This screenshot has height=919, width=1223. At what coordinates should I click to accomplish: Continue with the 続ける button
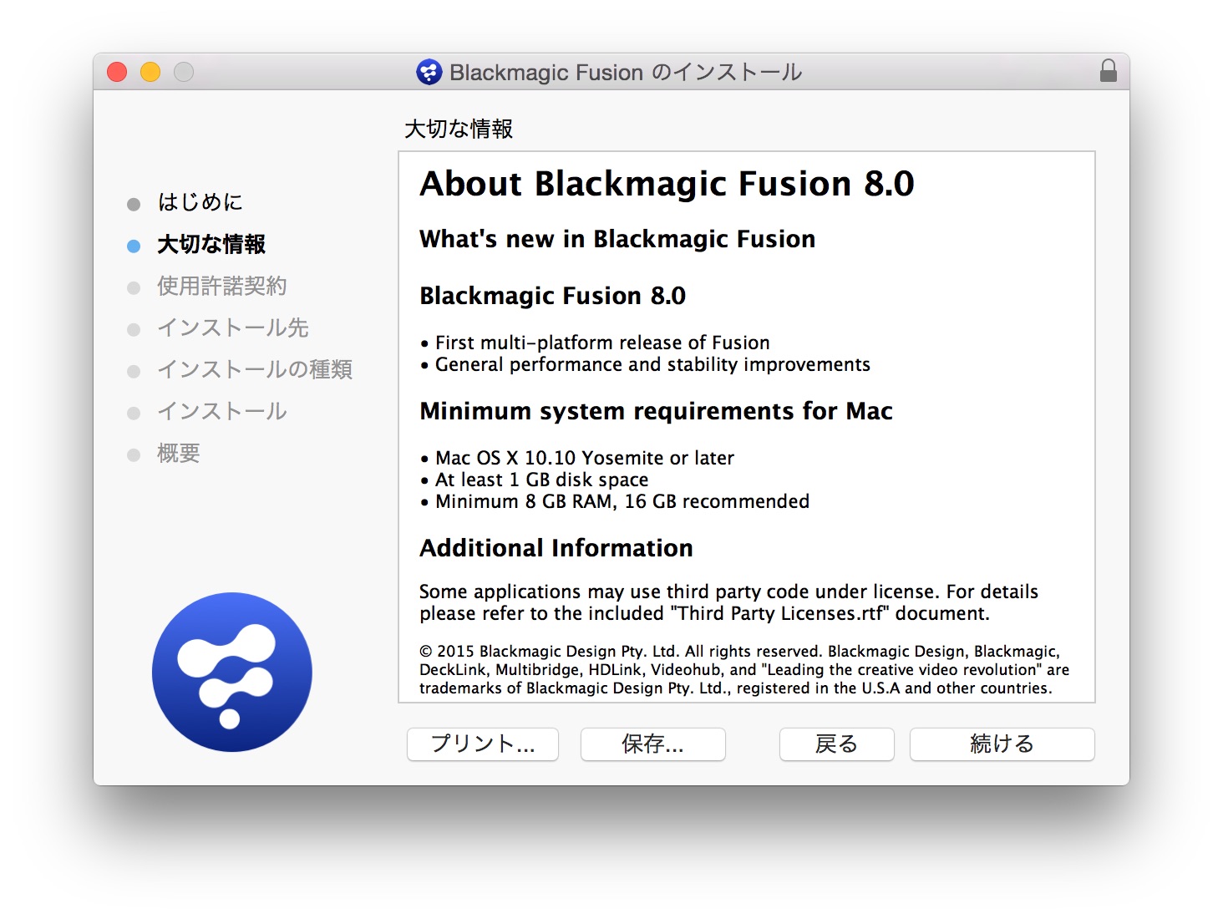(x=1002, y=744)
